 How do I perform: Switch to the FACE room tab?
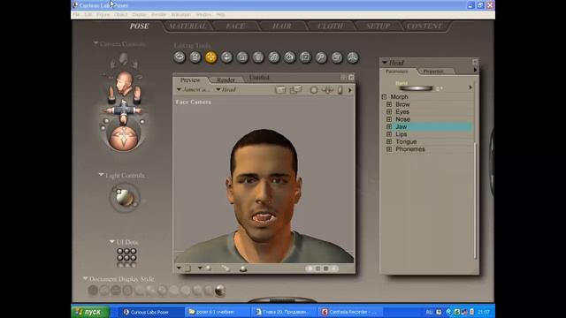click(235, 26)
